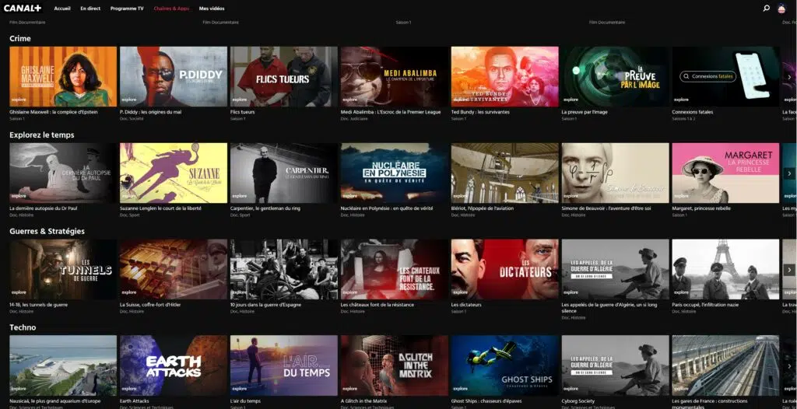Open the Crime category heading
The height and width of the screenshot is (409, 797).
tap(20, 39)
